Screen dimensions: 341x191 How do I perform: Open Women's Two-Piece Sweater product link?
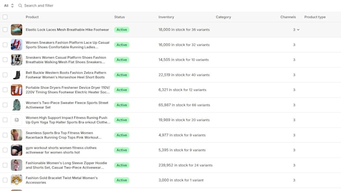tap(67, 105)
